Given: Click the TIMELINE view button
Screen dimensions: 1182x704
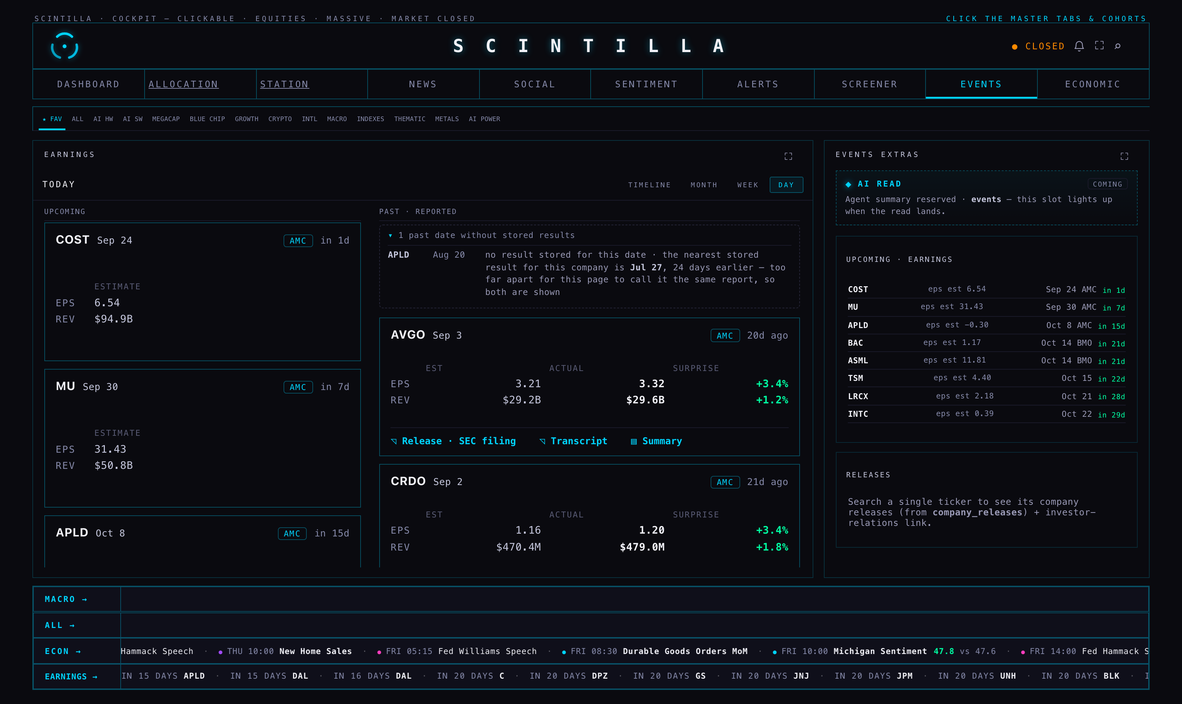Looking at the screenshot, I should point(649,185).
